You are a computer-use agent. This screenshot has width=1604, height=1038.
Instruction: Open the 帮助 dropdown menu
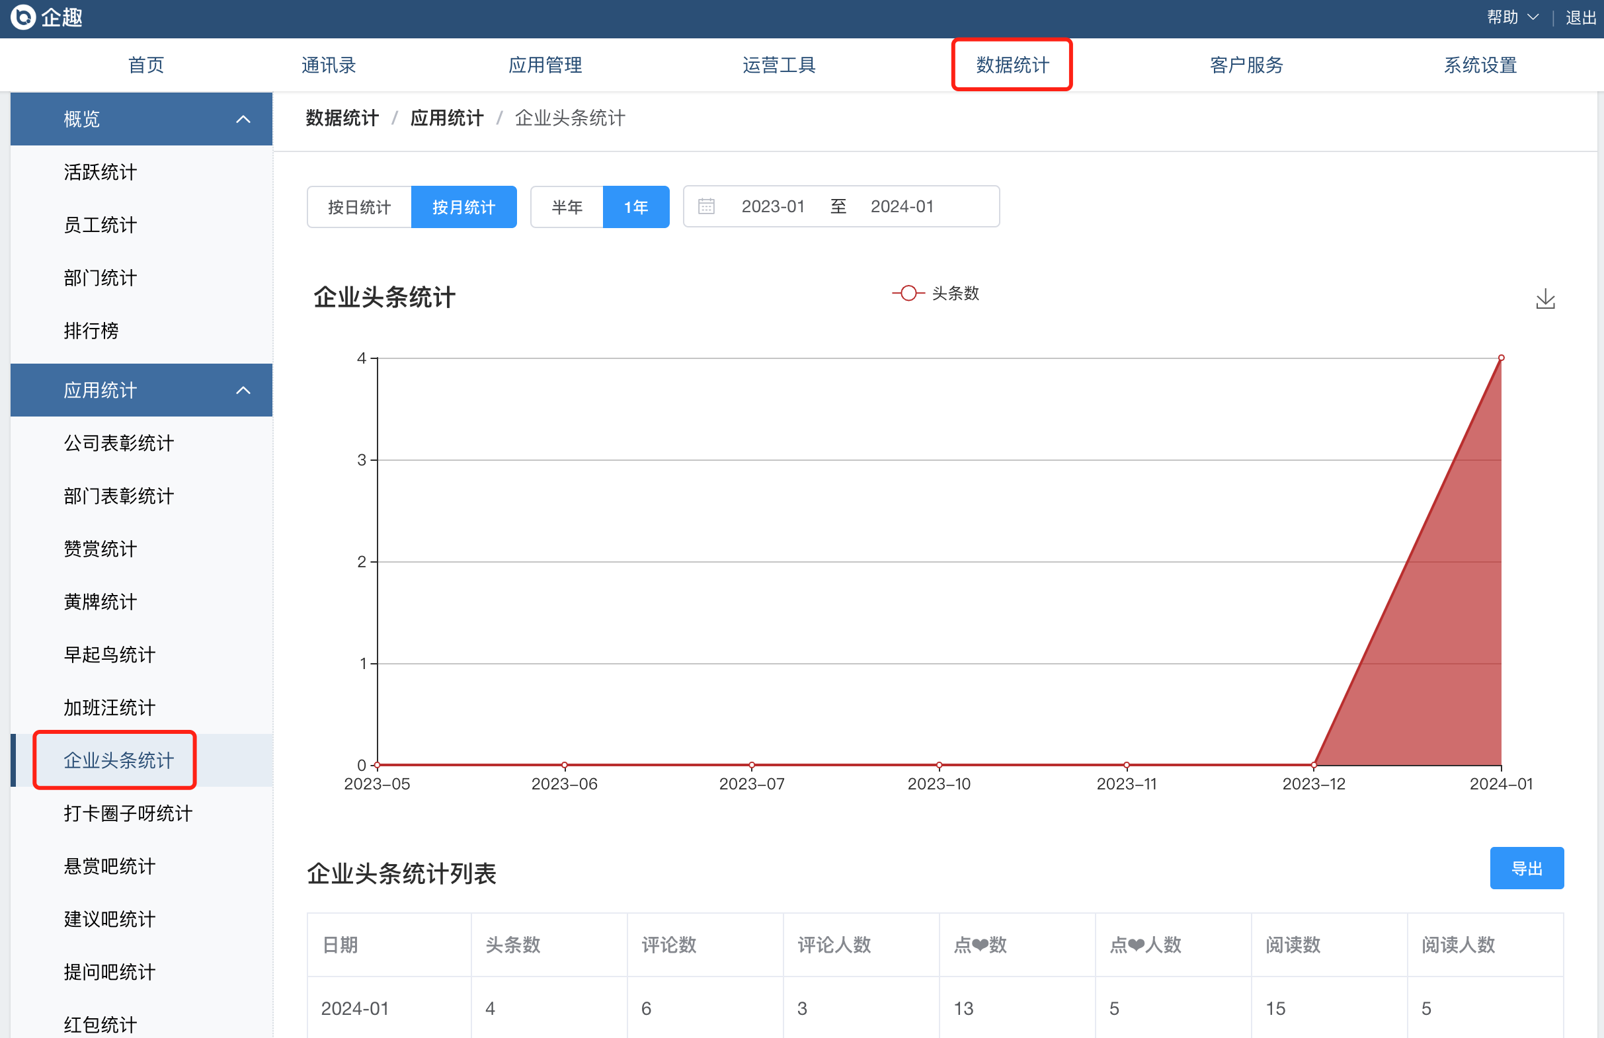tap(1511, 17)
